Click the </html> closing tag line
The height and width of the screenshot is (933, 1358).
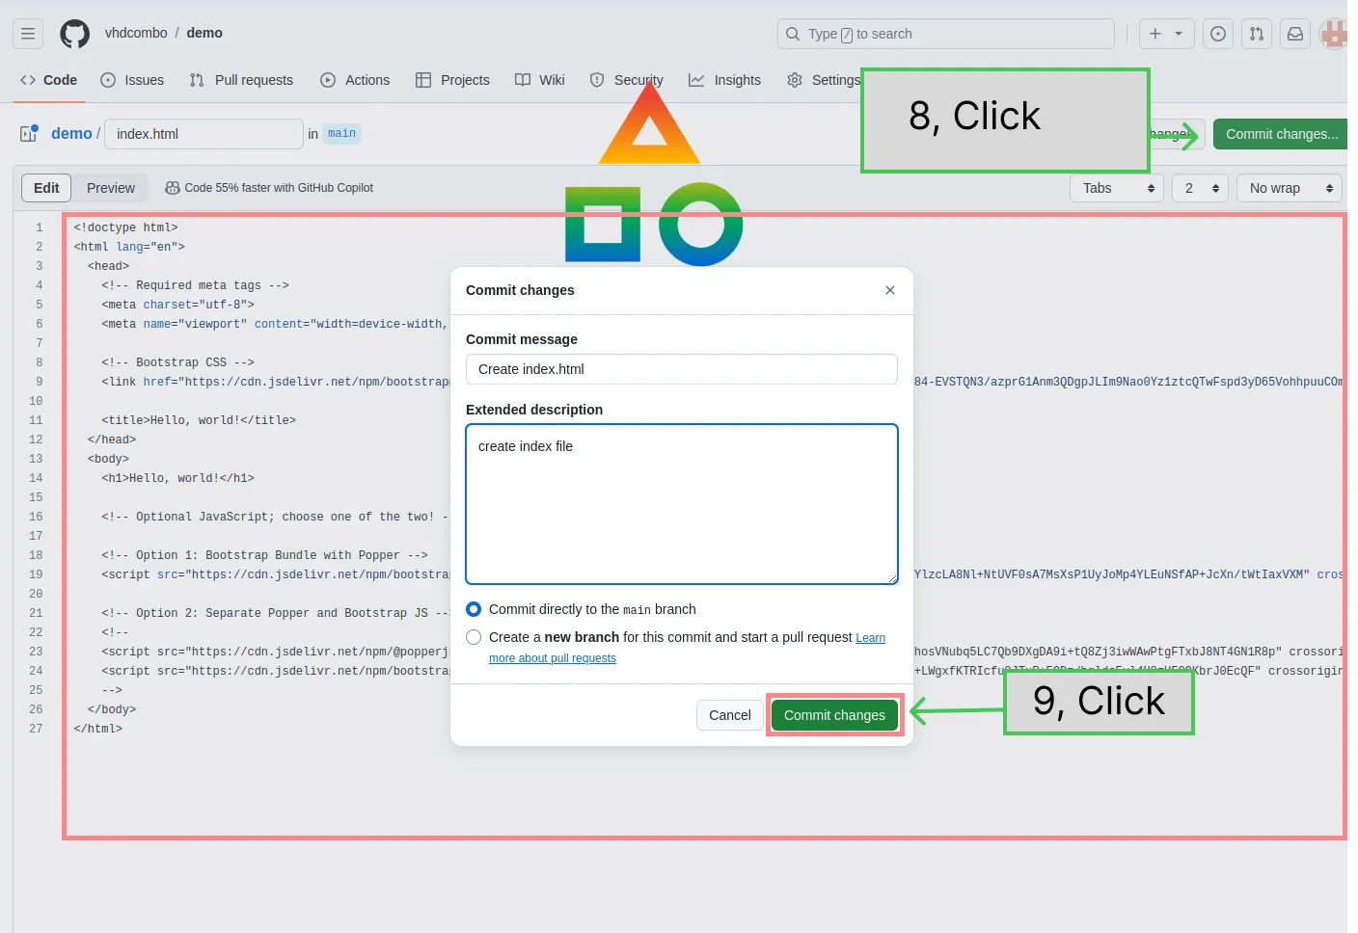pos(98,729)
